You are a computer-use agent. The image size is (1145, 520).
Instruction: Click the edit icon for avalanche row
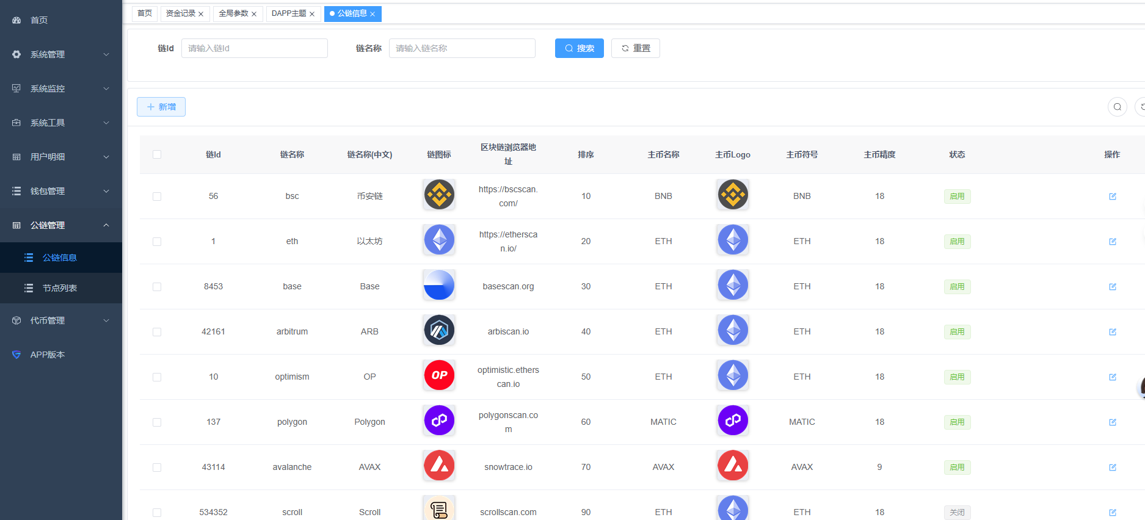pyautogui.click(x=1112, y=468)
